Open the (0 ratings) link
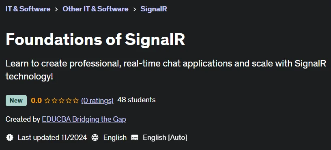 pyautogui.click(x=97, y=101)
